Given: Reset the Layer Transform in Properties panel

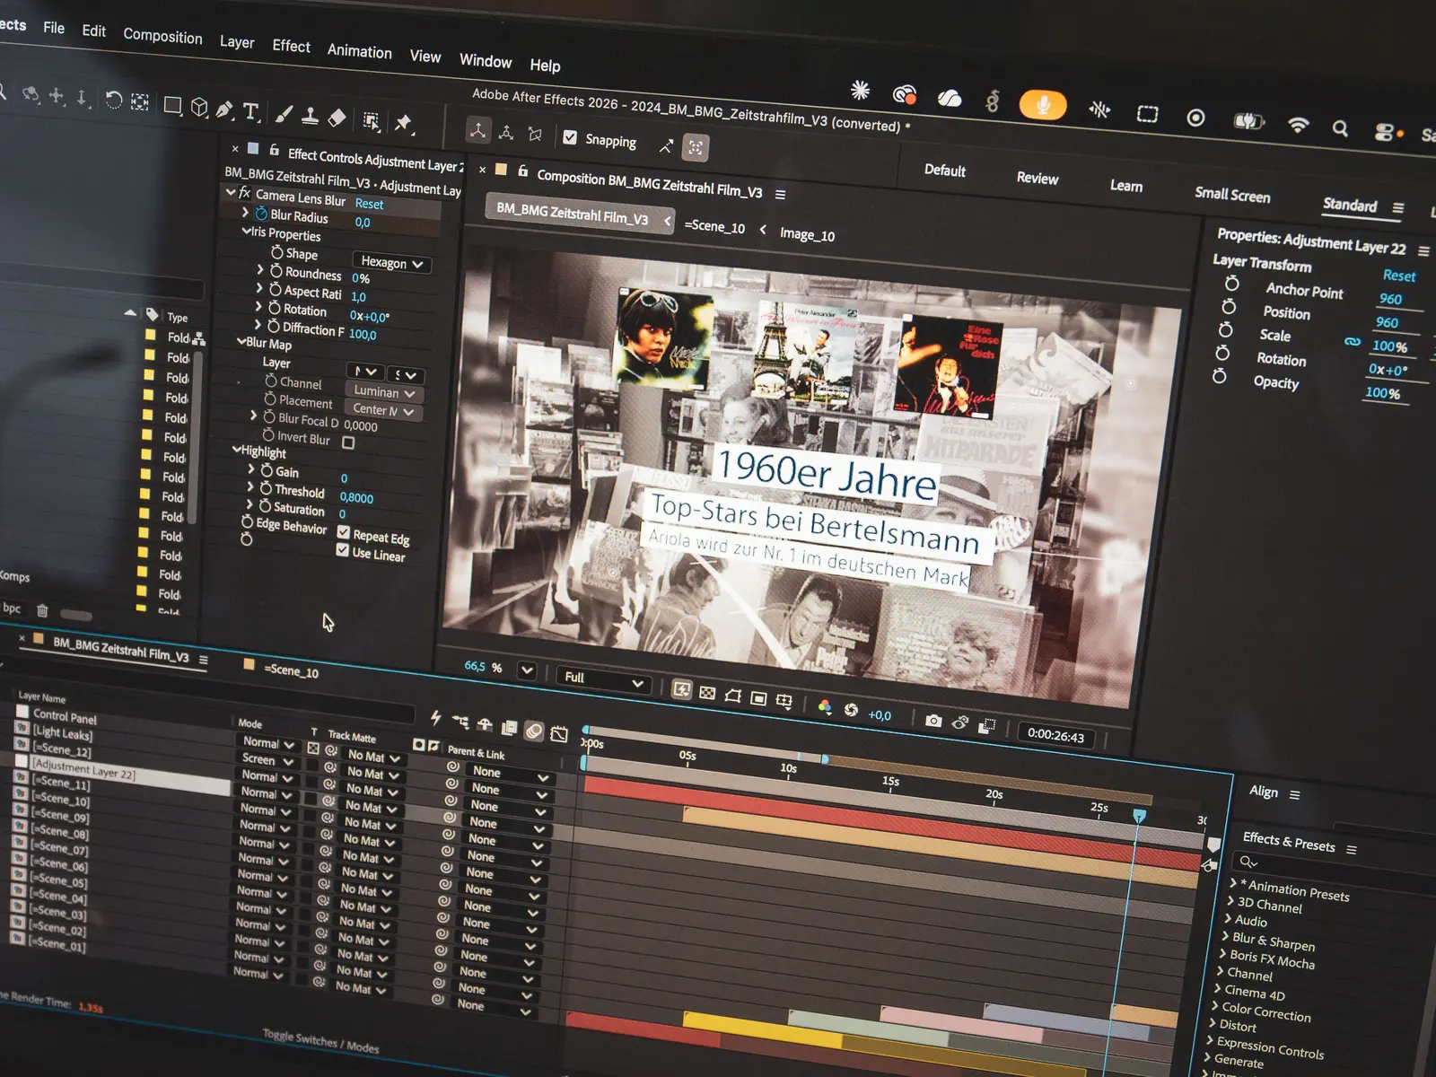Looking at the screenshot, I should [1399, 276].
